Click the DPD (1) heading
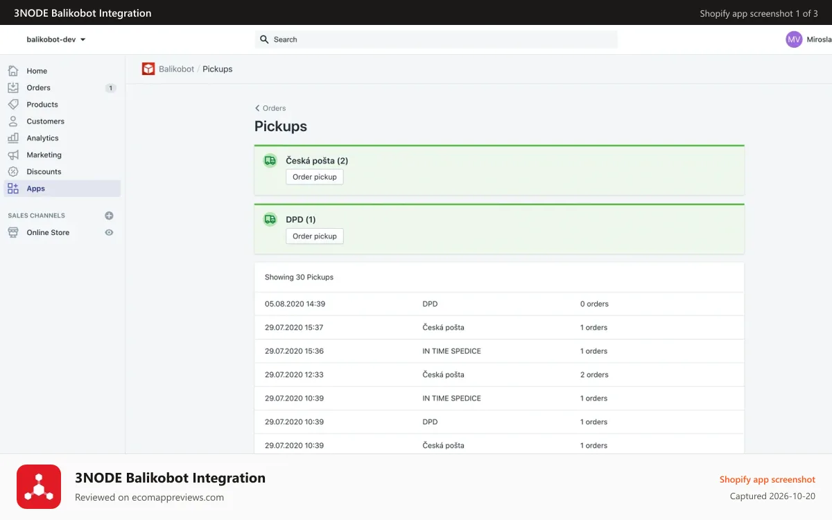The height and width of the screenshot is (520, 832). [x=300, y=220]
